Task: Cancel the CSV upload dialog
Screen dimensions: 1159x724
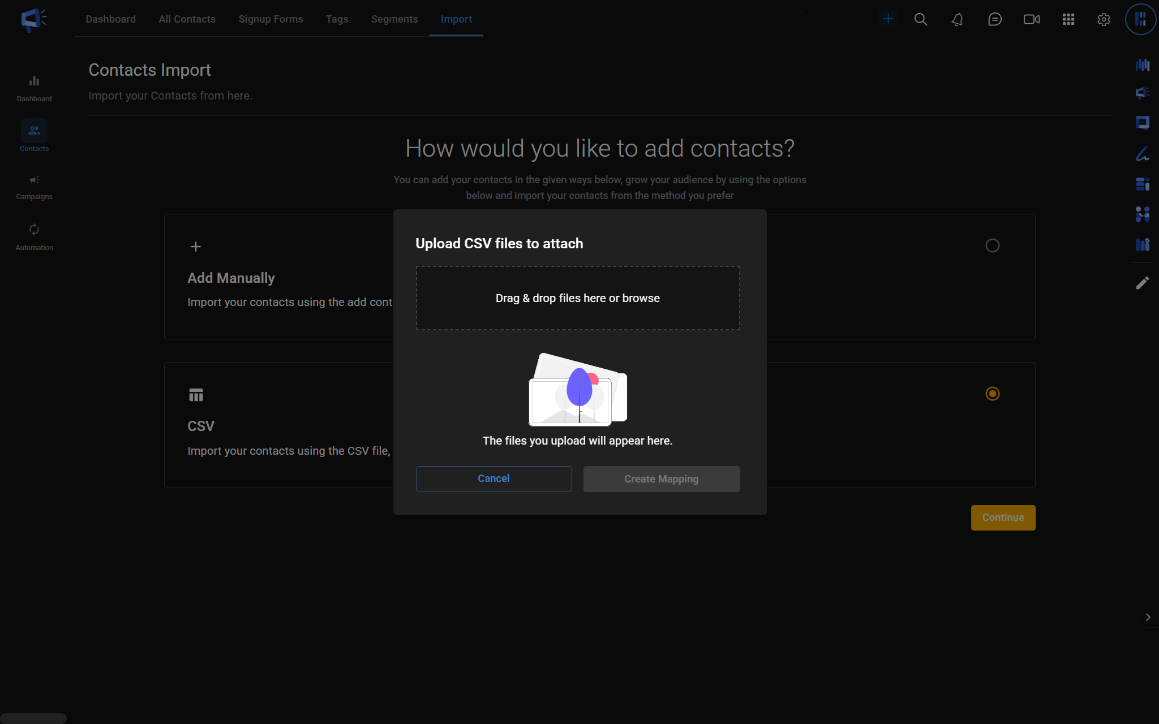Action: [493, 479]
